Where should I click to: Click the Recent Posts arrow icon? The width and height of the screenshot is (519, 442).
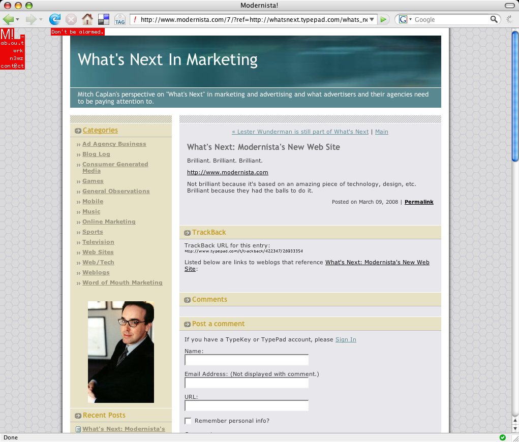[78, 416]
